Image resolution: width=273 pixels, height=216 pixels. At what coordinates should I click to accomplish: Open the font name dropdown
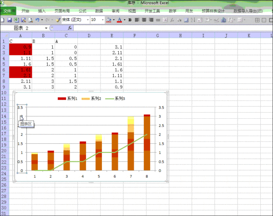(86, 20)
